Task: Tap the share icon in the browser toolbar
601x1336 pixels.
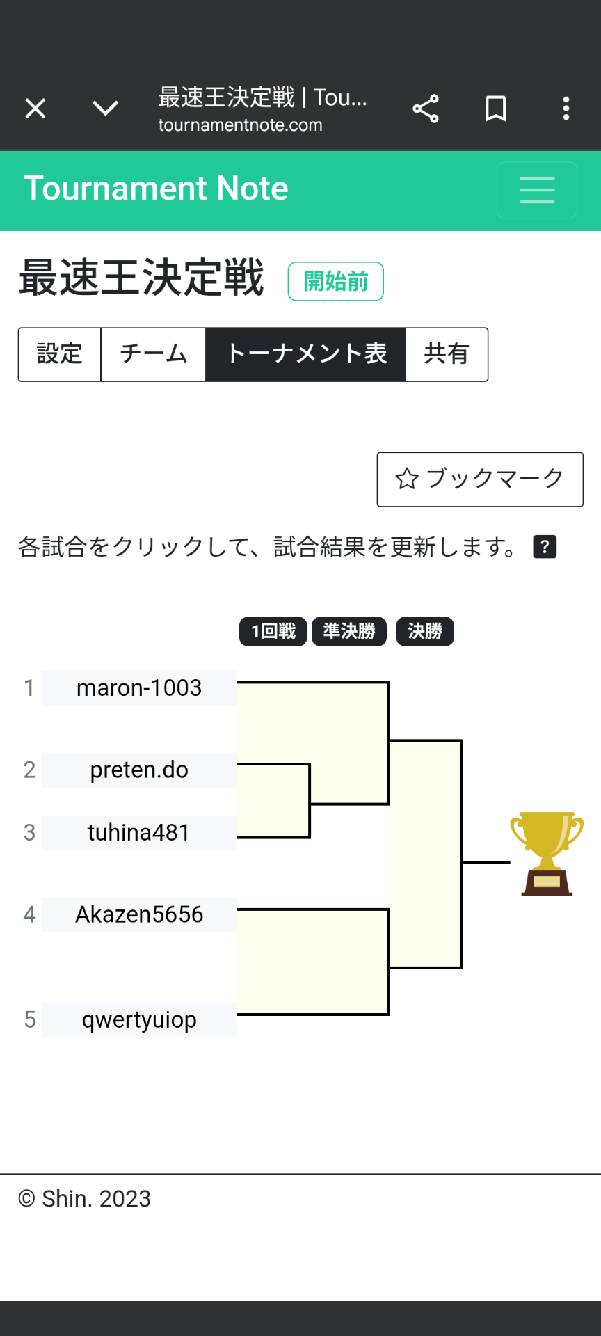Action: pyautogui.click(x=426, y=109)
